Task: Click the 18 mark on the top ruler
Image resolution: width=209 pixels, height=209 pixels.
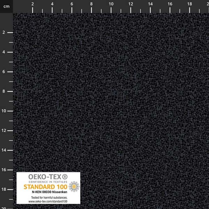Action: coord(190,4)
